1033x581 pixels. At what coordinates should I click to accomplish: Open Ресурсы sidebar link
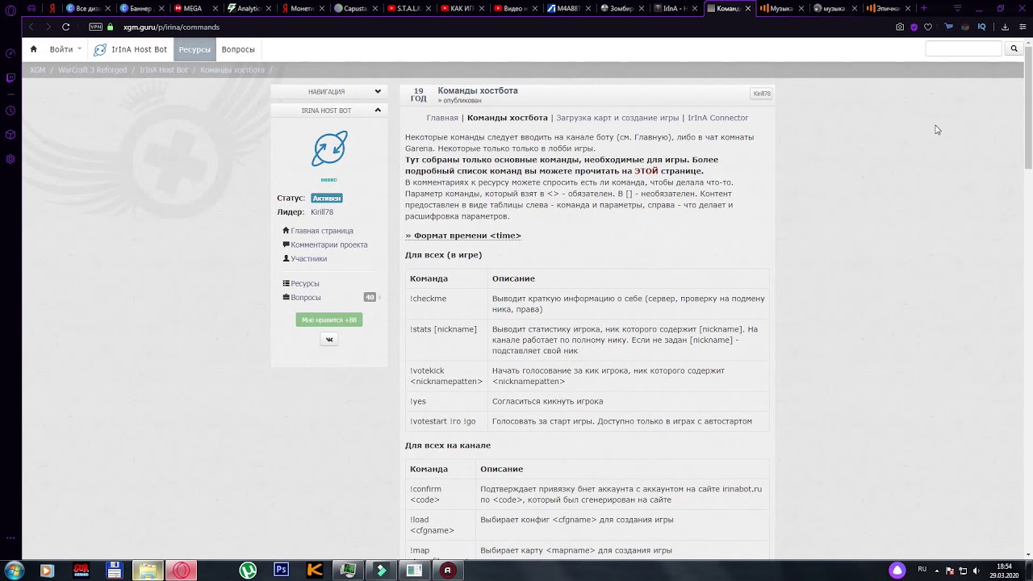[x=301, y=284]
